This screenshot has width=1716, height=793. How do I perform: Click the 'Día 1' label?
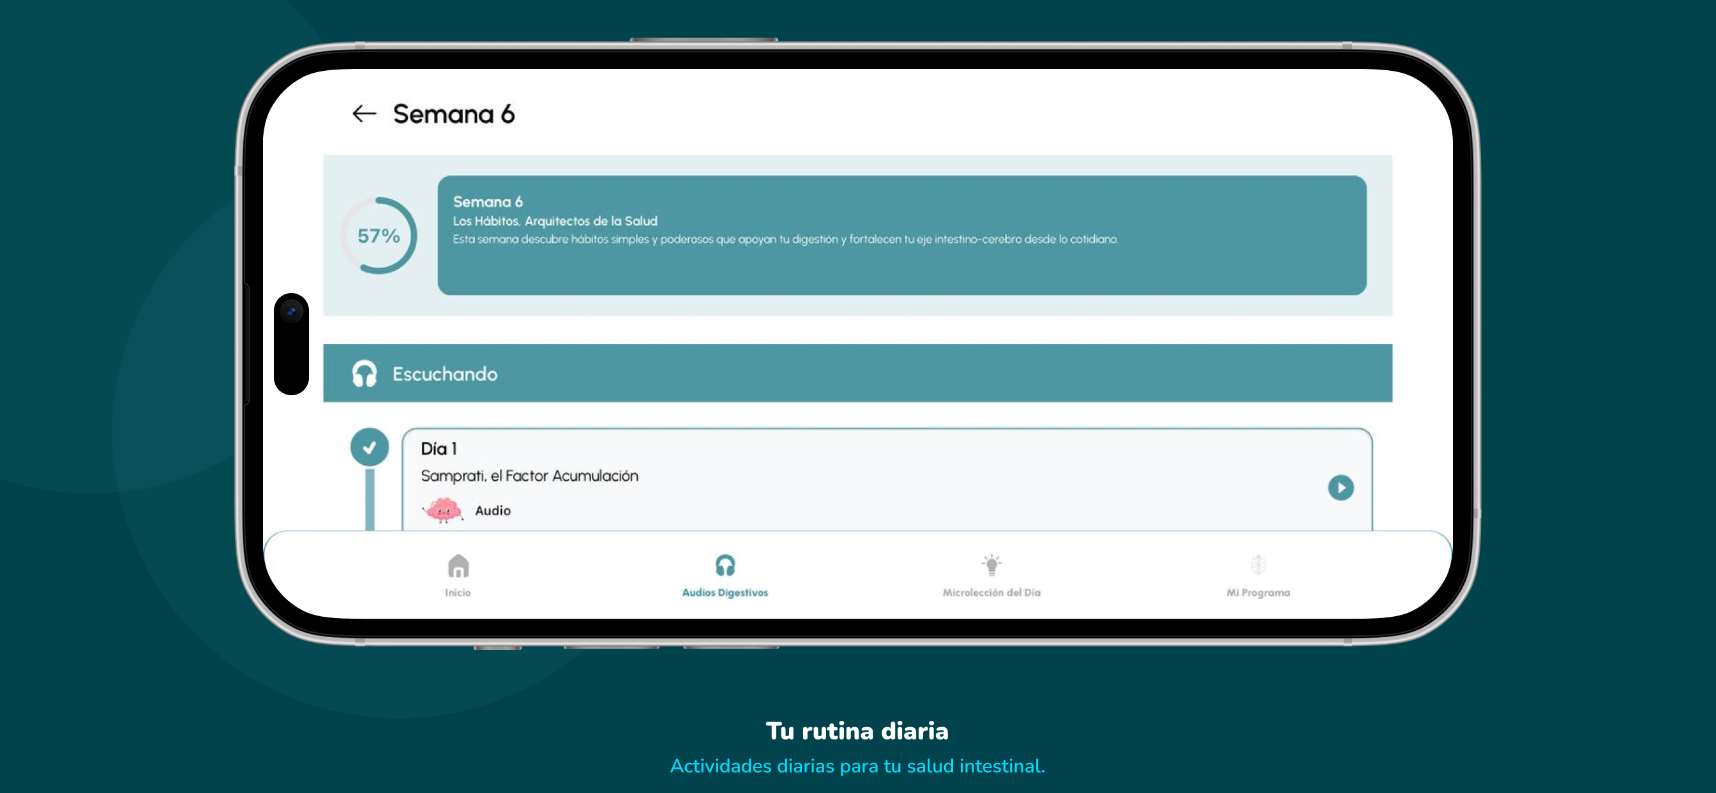click(439, 448)
